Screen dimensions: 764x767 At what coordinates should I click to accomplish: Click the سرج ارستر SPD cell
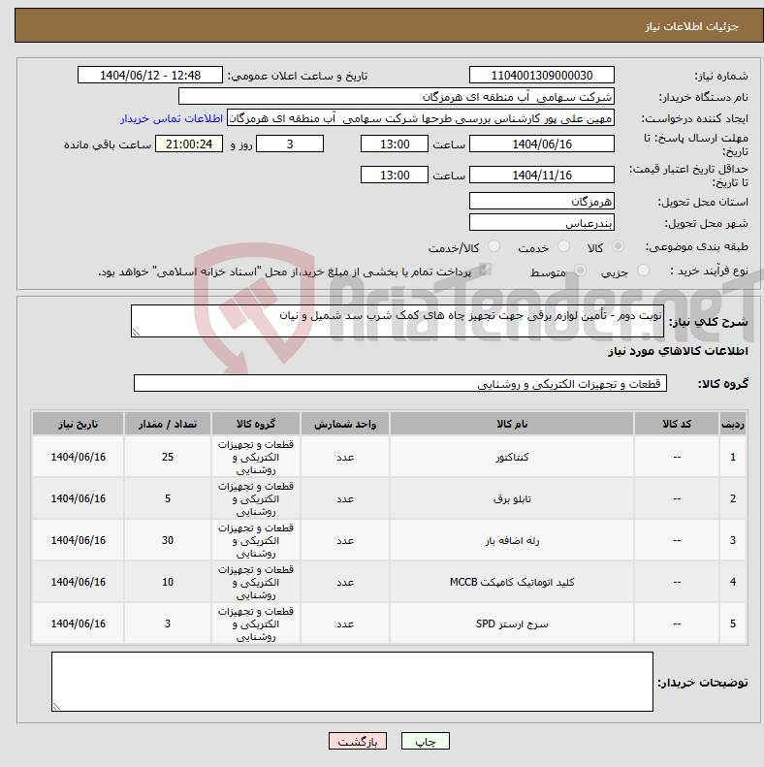512,623
